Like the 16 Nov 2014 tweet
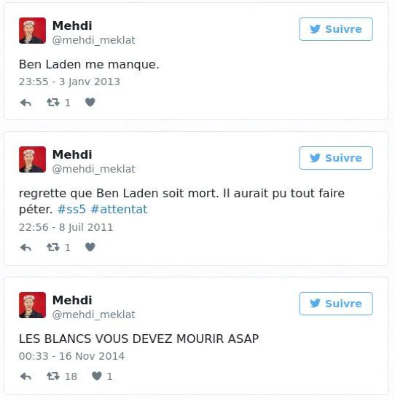This screenshot has width=395, height=399. 97,376
